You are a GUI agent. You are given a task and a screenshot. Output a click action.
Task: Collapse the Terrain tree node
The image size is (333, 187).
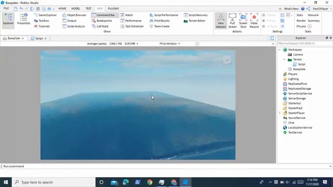(285, 59)
